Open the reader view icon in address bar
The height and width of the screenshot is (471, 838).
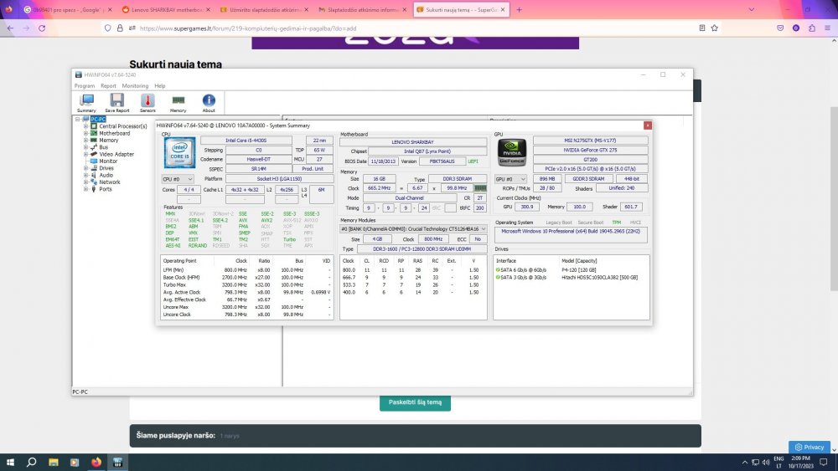(x=701, y=28)
